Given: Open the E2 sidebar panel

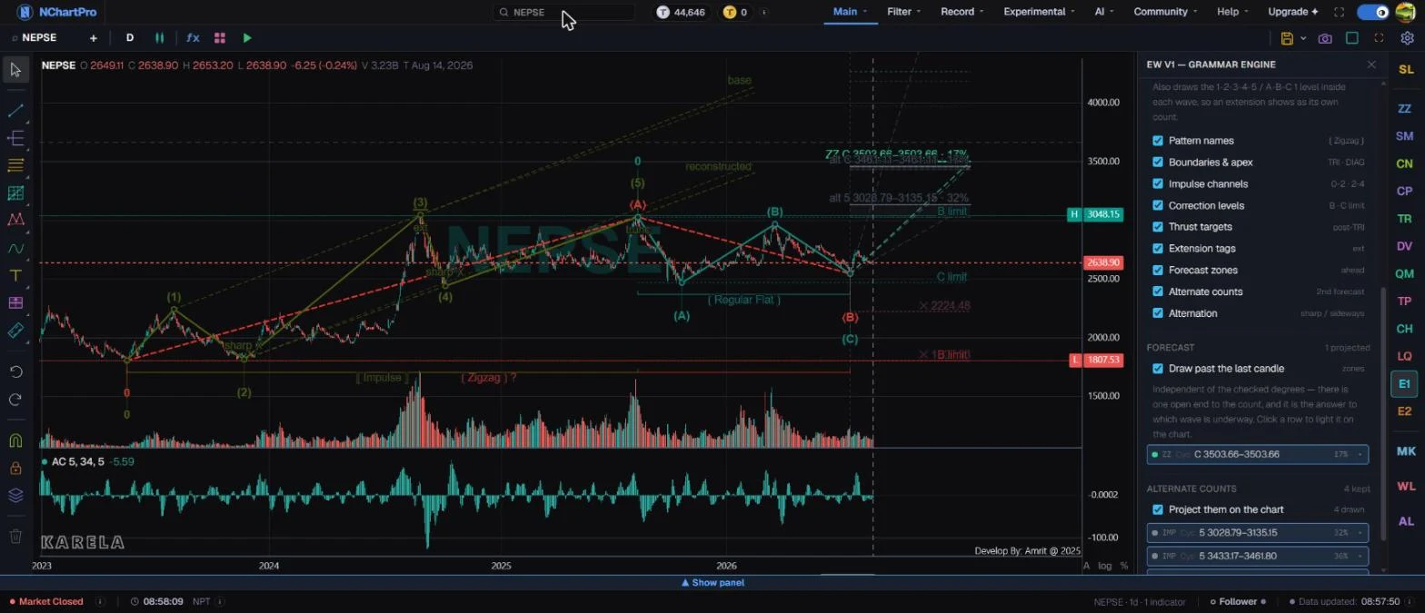Looking at the screenshot, I should pos(1405,411).
